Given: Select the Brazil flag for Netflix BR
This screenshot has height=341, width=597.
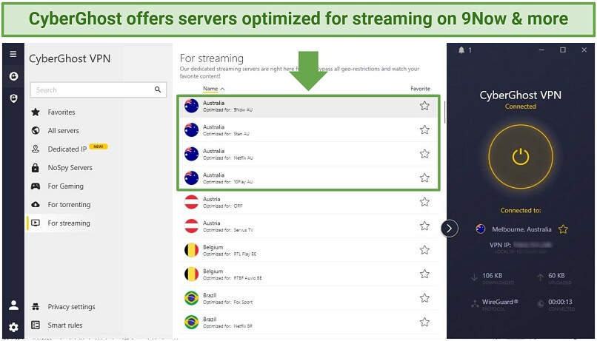Looking at the screenshot, I should (192, 322).
